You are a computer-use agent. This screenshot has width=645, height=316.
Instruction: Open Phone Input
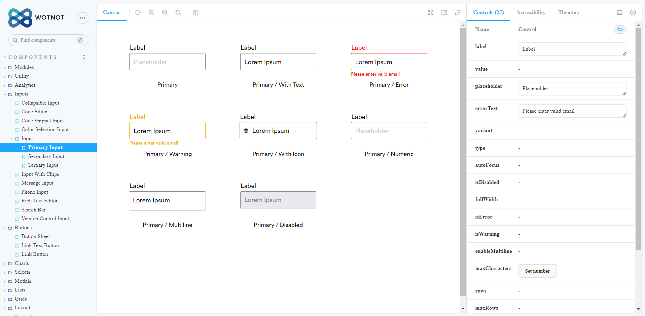[35, 192]
